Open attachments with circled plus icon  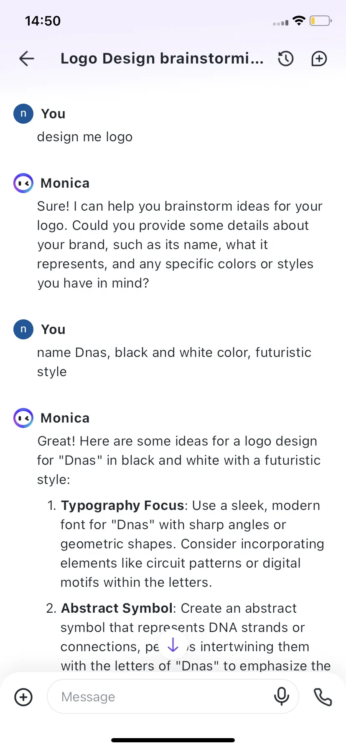click(23, 697)
